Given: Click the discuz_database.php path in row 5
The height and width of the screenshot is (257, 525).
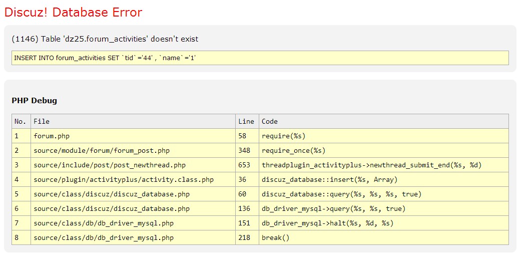Looking at the screenshot, I should 112,194.
